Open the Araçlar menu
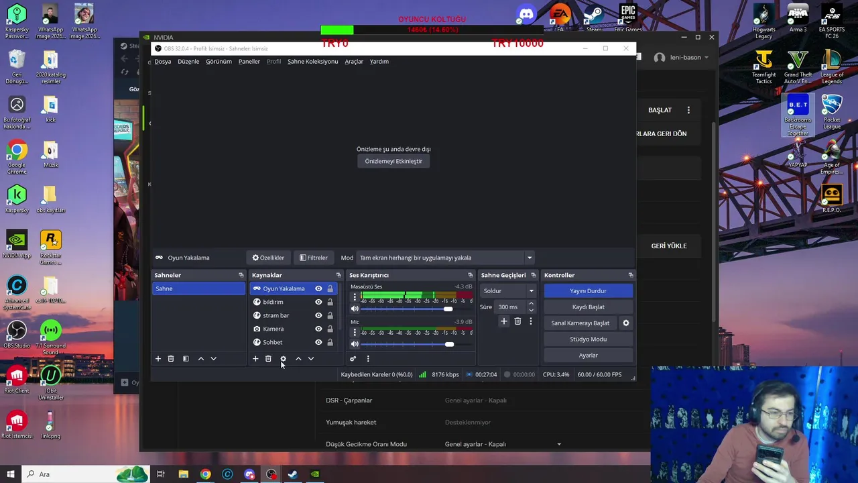Viewport: 858px width, 483px height. tap(354, 61)
